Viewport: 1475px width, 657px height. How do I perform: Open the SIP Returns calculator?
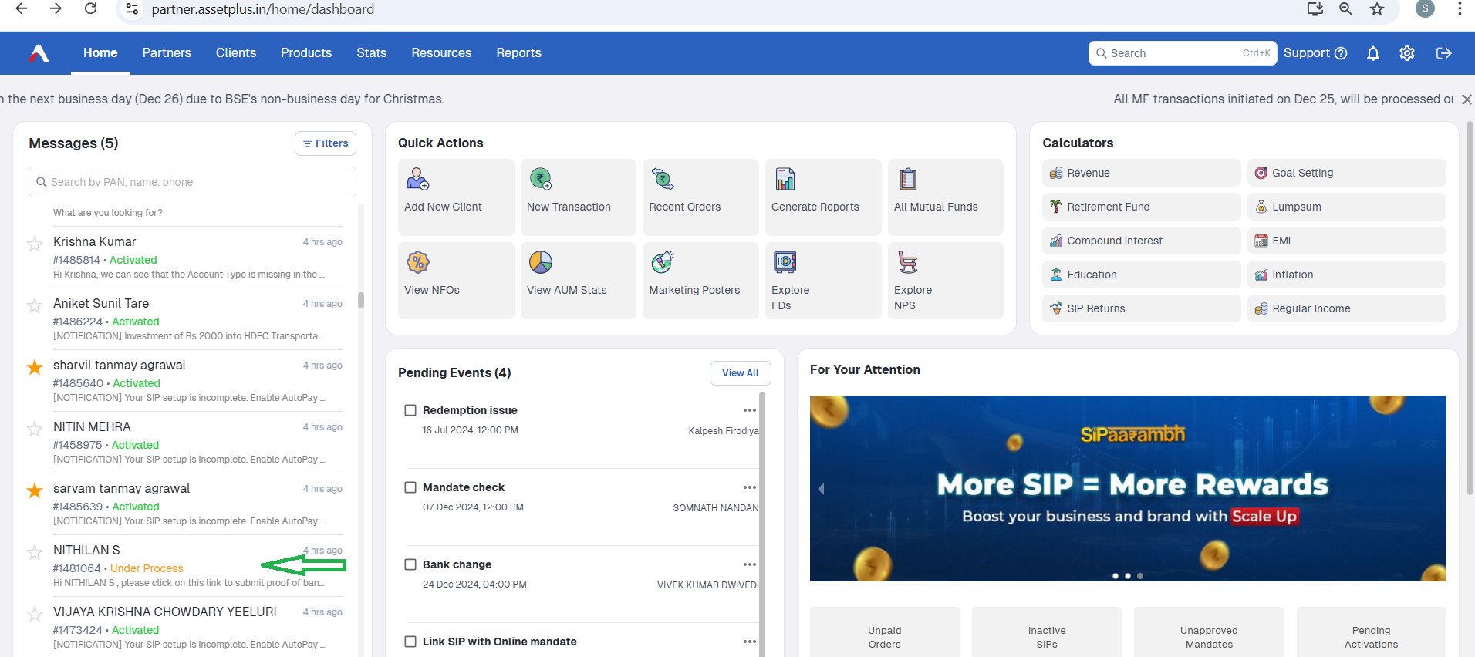coord(1141,308)
